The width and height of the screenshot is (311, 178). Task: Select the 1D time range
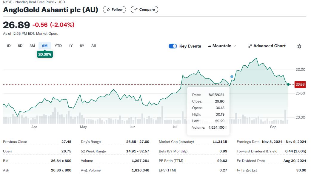tap(9, 46)
